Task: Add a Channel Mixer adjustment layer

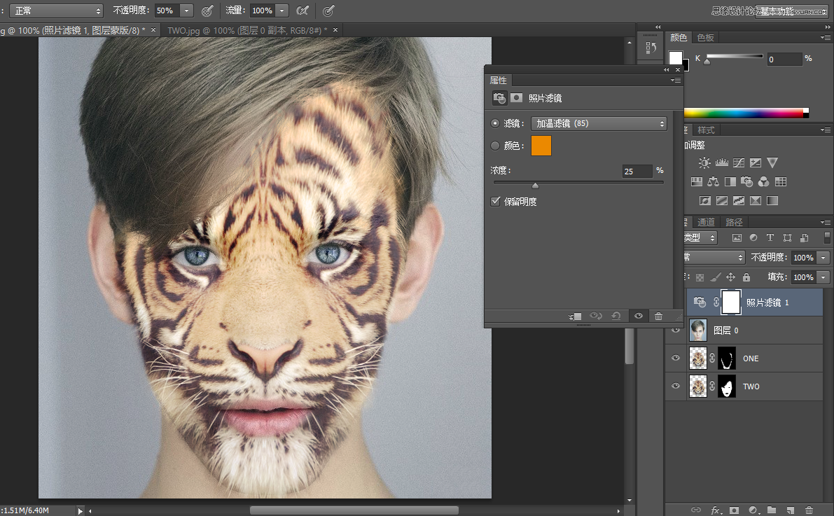Action: [x=764, y=182]
